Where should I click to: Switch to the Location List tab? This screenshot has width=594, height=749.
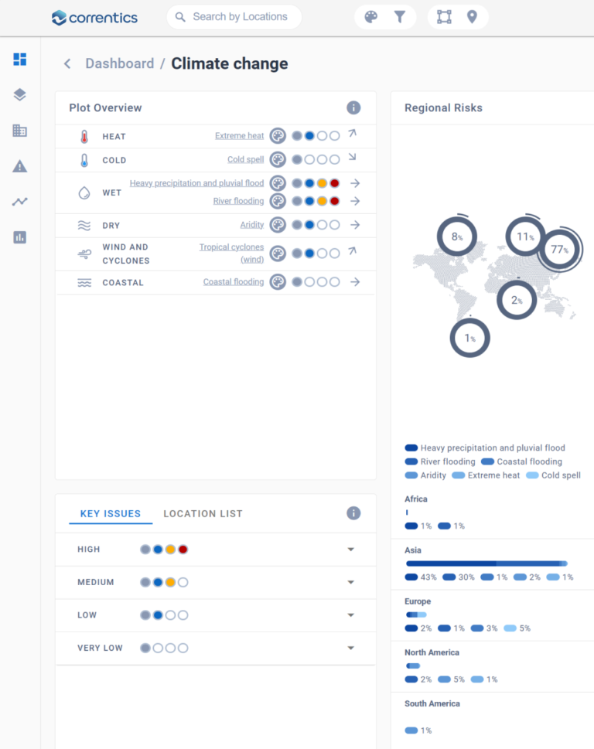click(203, 514)
